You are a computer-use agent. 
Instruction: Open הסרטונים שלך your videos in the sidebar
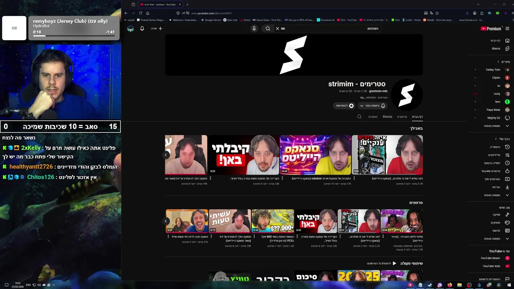pyautogui.click(x=497, y=179)
